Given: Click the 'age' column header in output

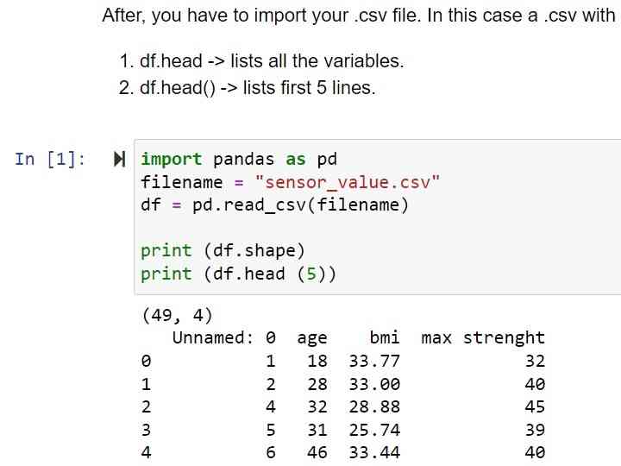Looking at the screenshot, I should pyautogui.click(x=312, y=339).
